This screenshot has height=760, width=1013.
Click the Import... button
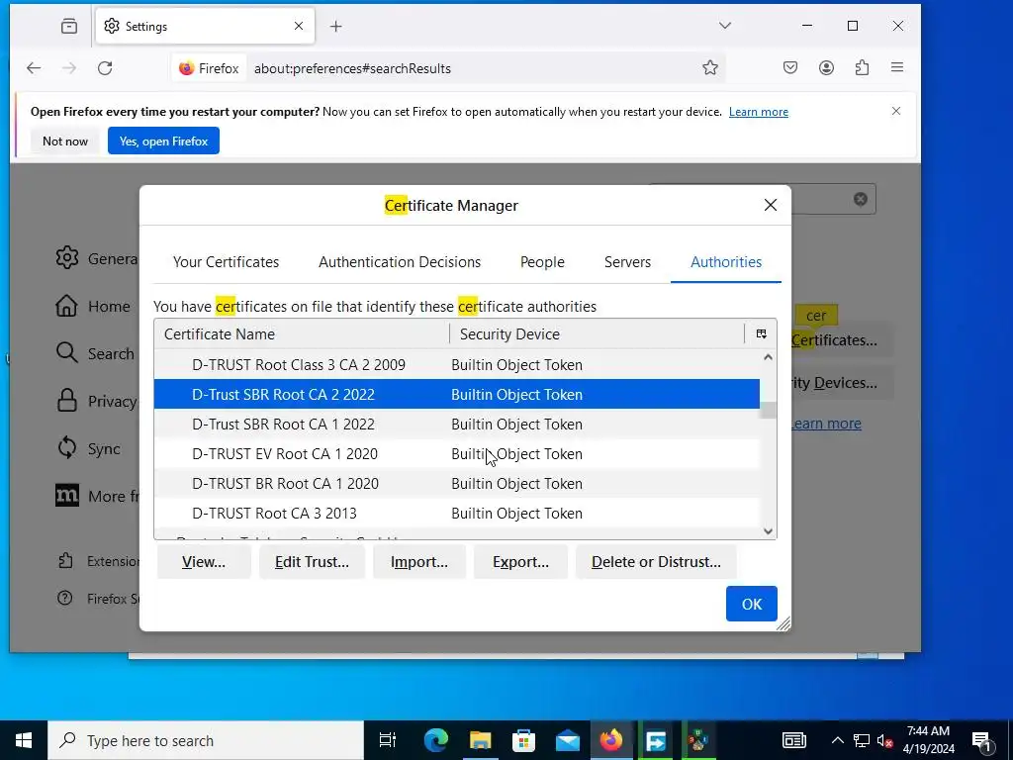(x=419, y=562)
